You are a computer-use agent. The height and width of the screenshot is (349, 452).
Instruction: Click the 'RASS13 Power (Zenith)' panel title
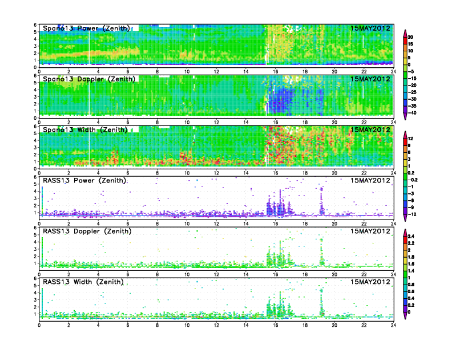[x=84, y=181]
